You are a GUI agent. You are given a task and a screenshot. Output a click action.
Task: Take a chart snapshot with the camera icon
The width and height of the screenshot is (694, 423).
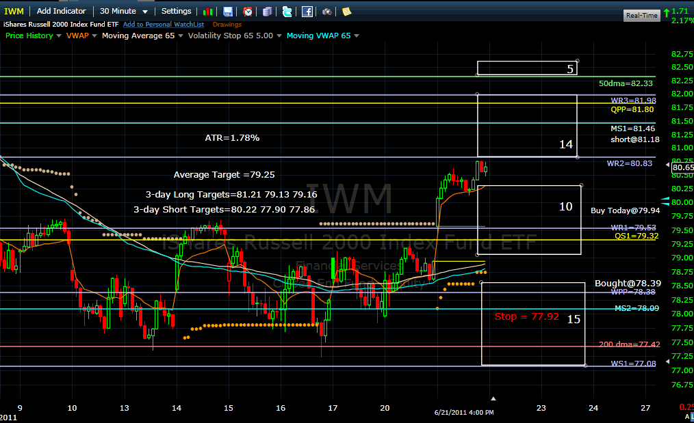pyautogui.click(x=326, y=12)
